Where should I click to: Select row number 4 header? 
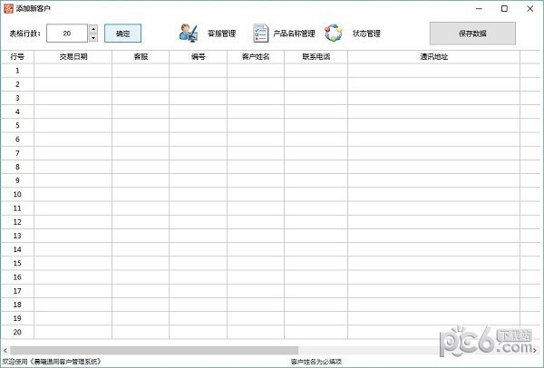pos(17,112)
